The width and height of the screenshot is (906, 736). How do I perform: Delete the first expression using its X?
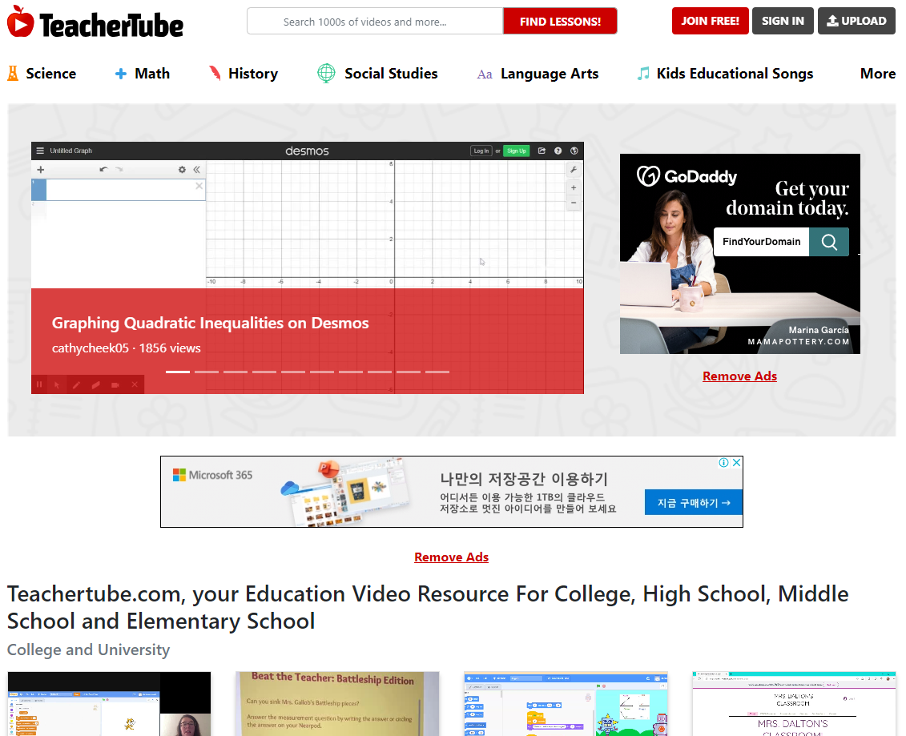(199, 186)
